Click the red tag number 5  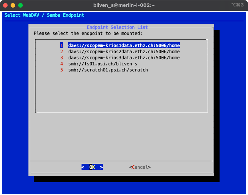coord(61,70)
